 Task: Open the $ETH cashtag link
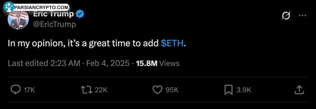coord(172,44)
